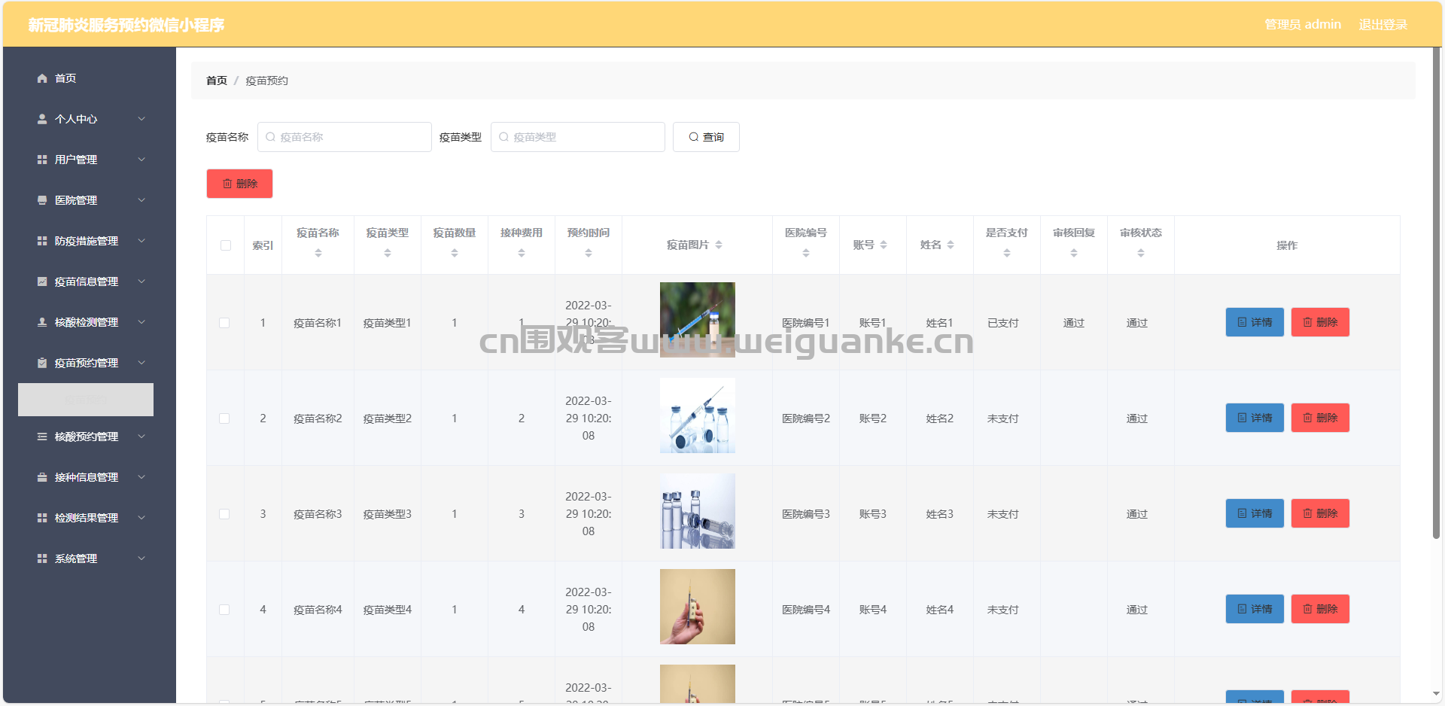Click the grid icon beside 系统管理
The image size is (1445, 706).
[x=42, y=558]
